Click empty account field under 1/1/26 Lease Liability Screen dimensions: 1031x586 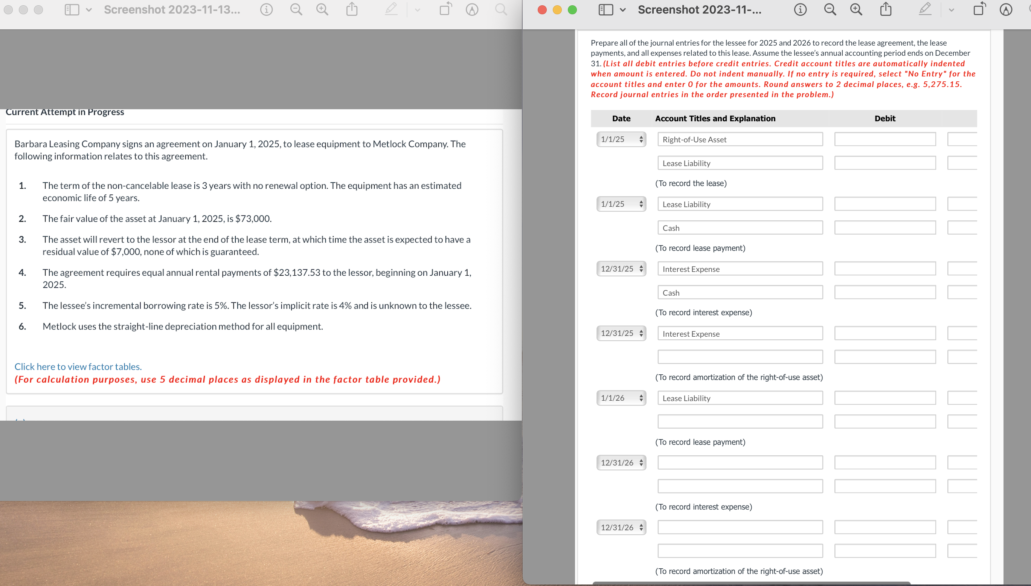(x=740, y=421)
